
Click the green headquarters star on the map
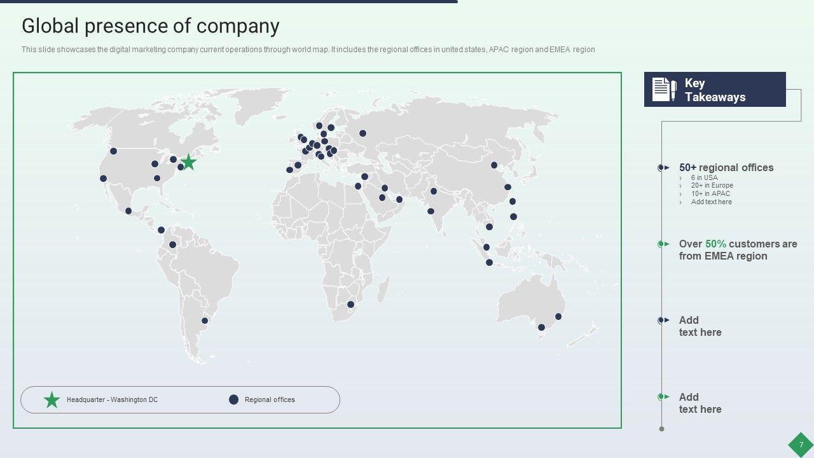pos(188,162)
